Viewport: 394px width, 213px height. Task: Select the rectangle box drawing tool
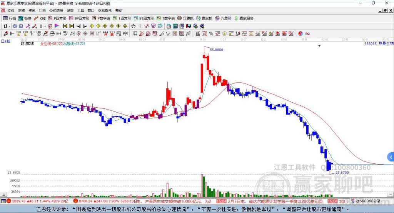[x=135, y=34]
